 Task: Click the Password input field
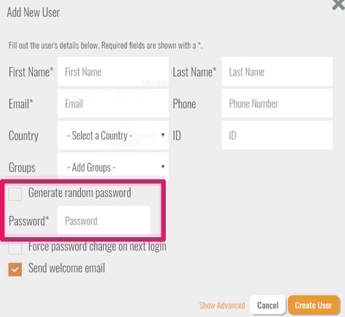(x=104, y=220)
